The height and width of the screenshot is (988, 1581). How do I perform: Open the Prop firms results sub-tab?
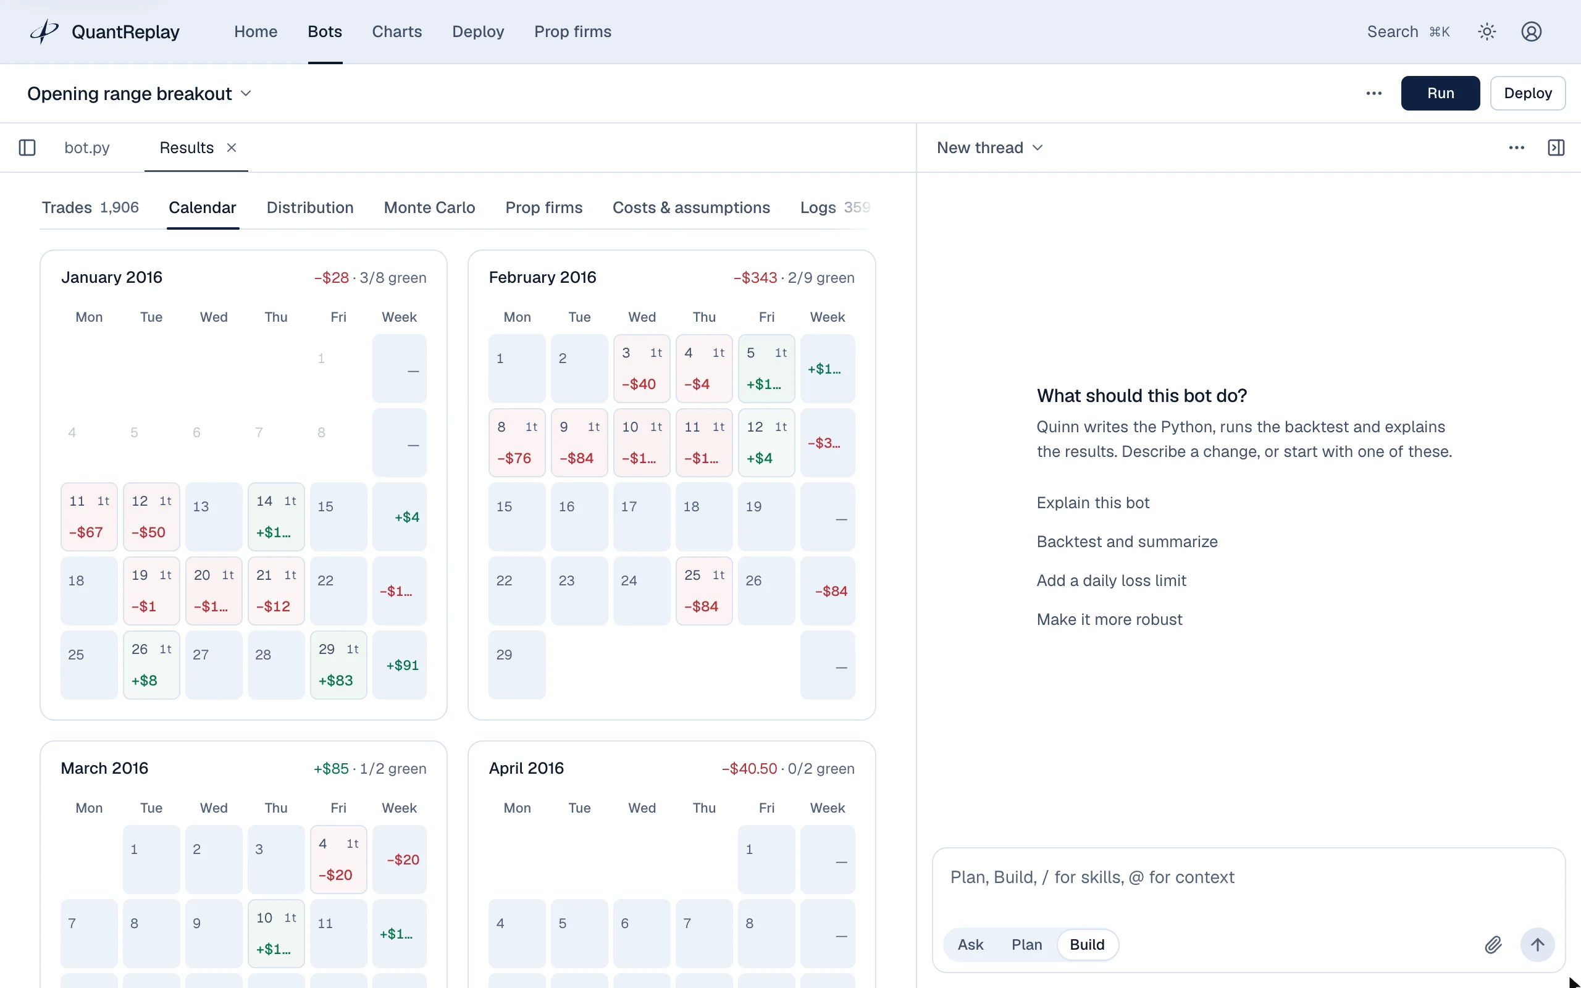click(x=543, y=207)
